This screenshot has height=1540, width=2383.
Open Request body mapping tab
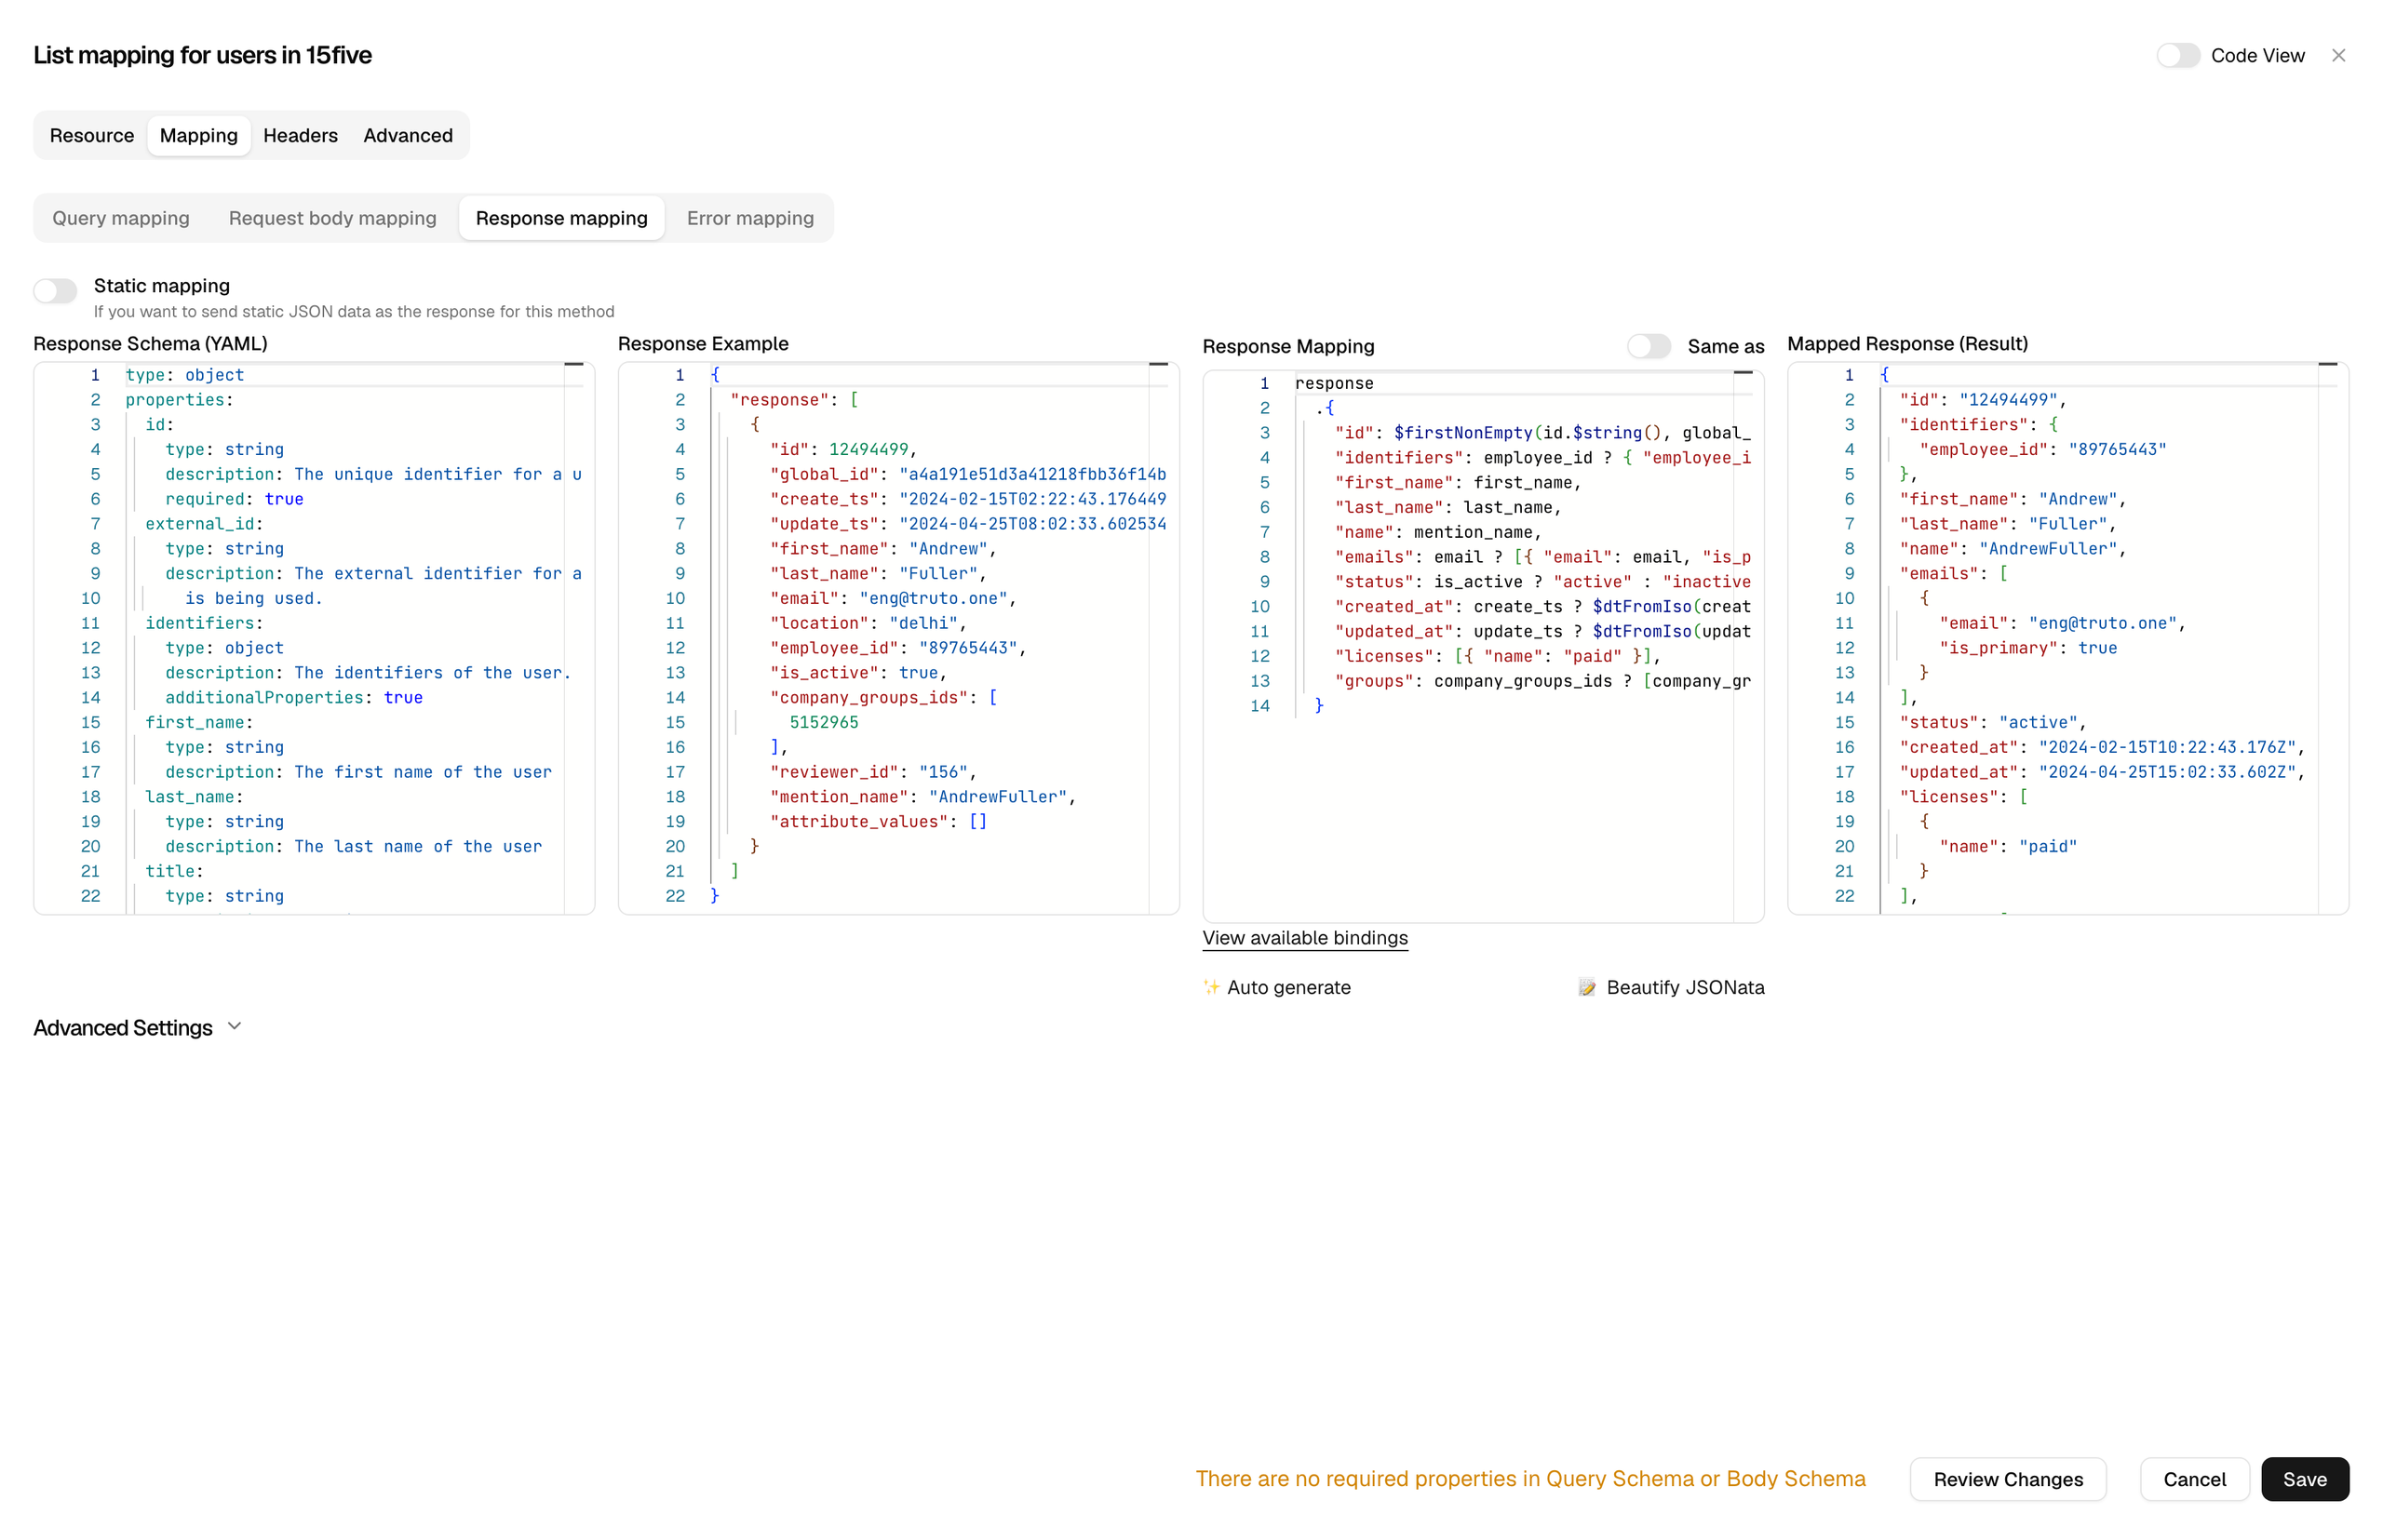click(x=332, y=218)
